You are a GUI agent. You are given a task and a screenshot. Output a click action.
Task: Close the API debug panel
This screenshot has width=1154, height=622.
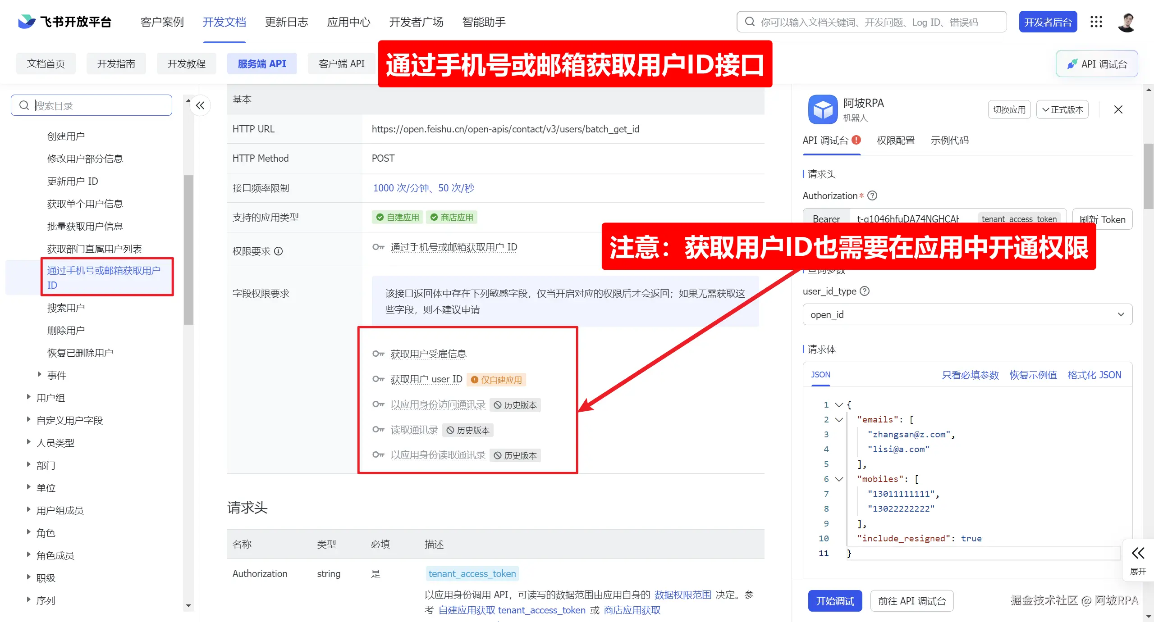(x=1118, y=109)
